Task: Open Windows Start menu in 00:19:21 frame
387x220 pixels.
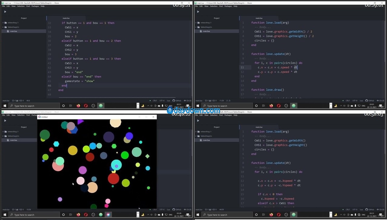Action: pos(5,106)
